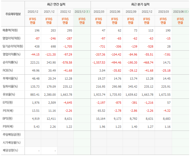
Task: Click quick ratio value 345.42
Action: pyautogui.click(x=133, y=87)
